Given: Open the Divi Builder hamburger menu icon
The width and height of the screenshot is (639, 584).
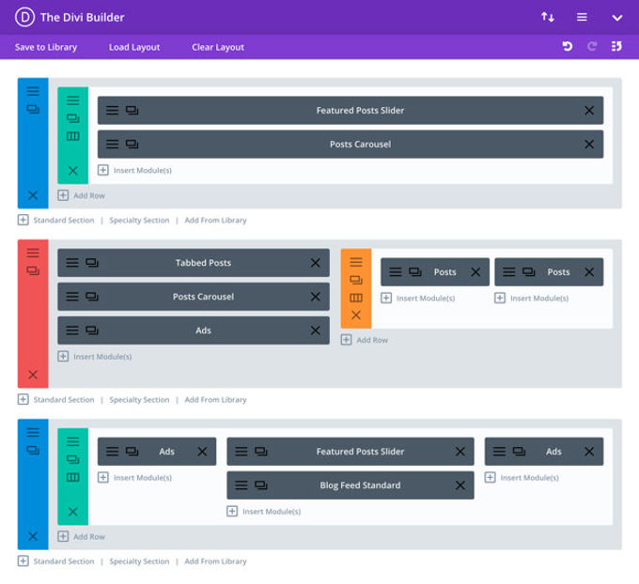Looking at the screenshot, I should click(x=582, y=17).
